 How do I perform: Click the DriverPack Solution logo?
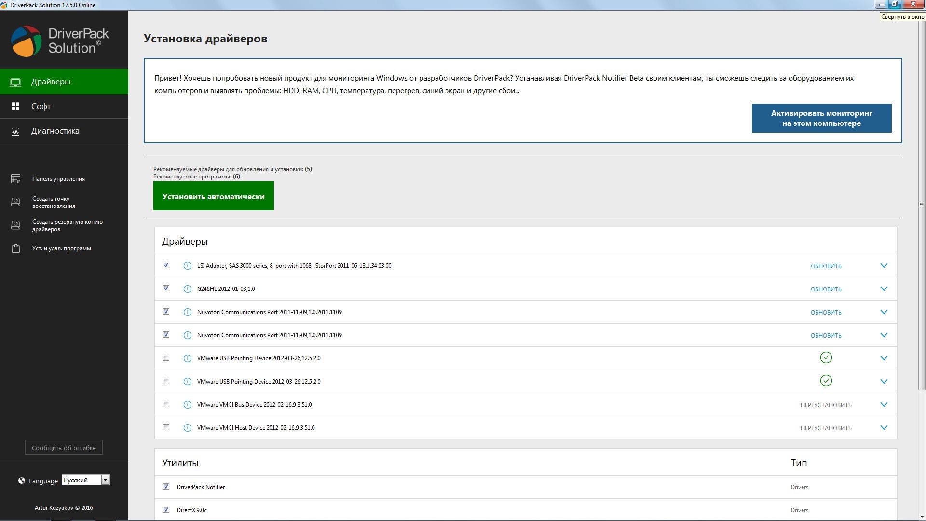tap(60, 41)
